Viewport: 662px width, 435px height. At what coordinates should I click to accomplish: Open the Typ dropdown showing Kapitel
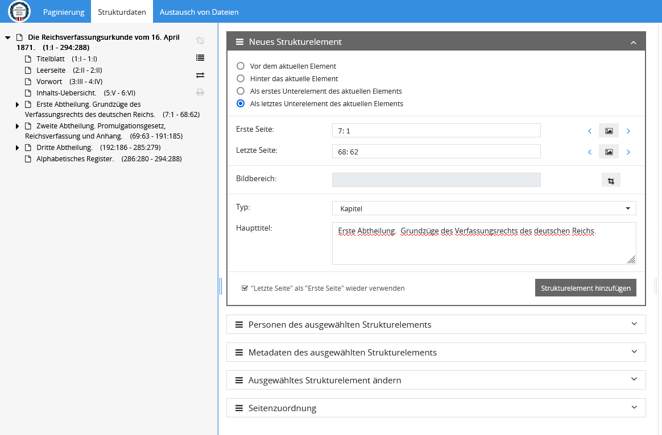484,208
